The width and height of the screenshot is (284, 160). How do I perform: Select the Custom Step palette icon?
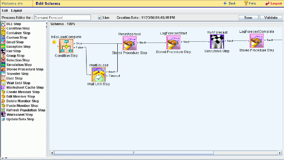[3, 37]
